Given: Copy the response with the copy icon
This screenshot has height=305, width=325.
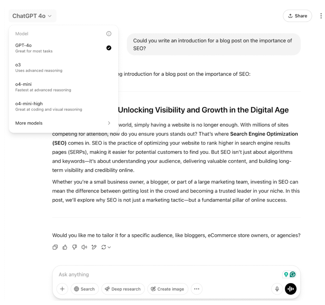Looking at the screenshot, I should click(55, 247).
